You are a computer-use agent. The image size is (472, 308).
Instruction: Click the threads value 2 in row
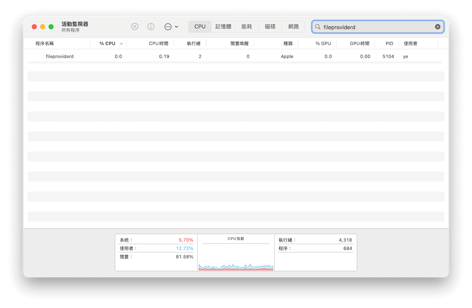pyautogui.click(x=200, y=56)
